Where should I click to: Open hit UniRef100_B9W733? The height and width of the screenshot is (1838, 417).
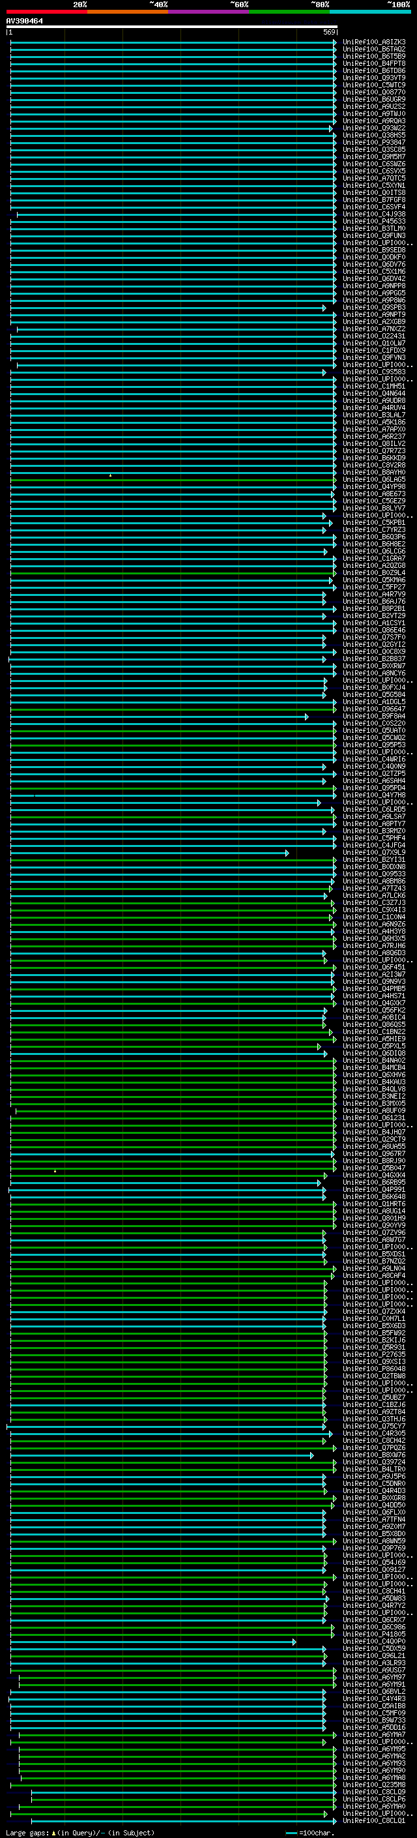(374, 1721)
